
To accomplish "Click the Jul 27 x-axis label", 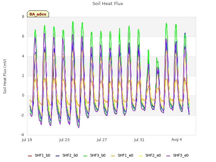I will click(x=102, y=140).
